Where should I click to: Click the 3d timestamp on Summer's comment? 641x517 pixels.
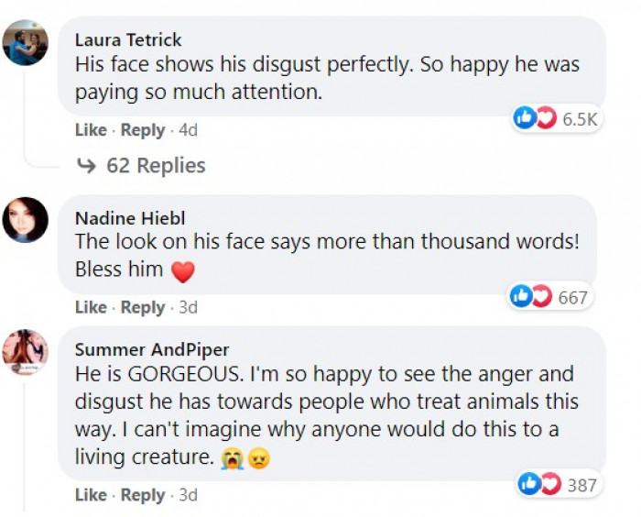188,495
